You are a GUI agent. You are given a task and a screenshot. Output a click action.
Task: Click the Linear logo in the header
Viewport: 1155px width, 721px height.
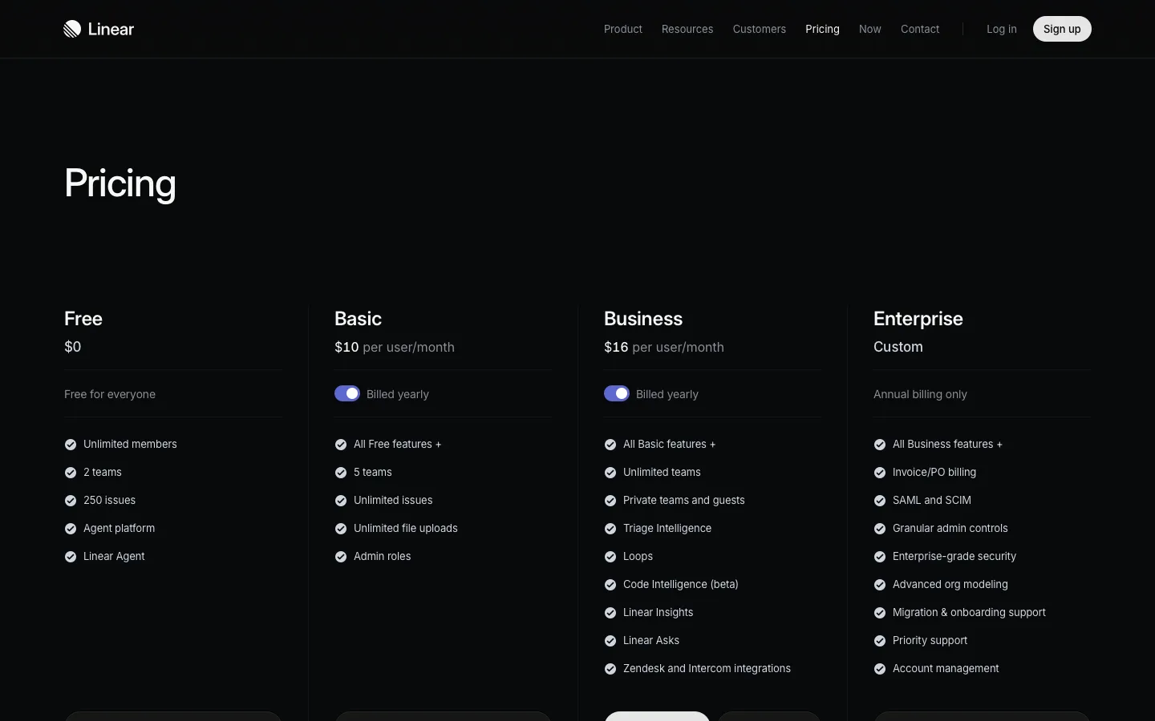(x=99, y=29)
